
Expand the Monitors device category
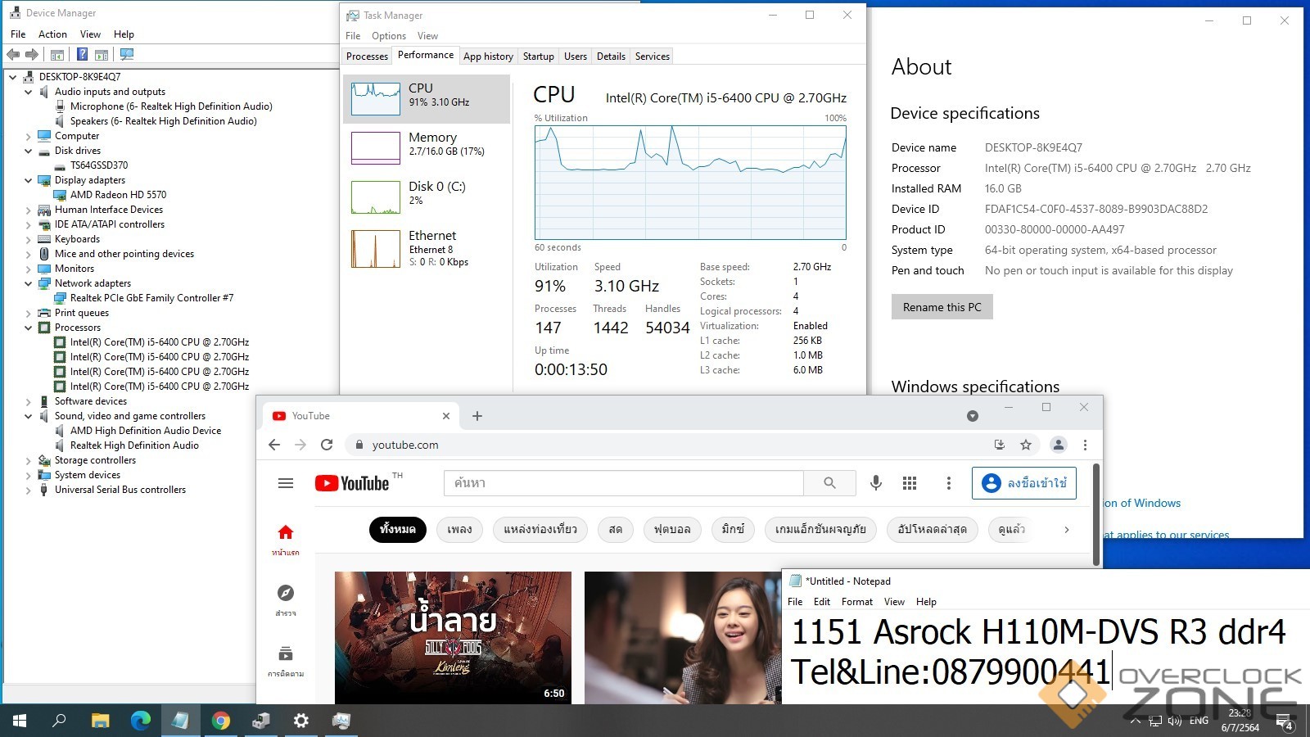(29, 269)
